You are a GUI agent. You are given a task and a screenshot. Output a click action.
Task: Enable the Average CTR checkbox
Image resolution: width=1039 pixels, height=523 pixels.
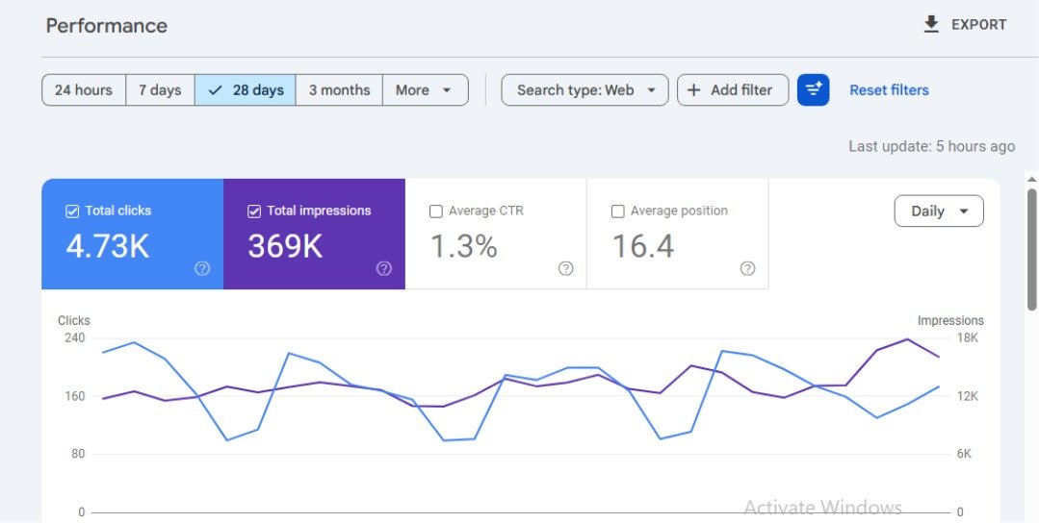click(436, 211)
